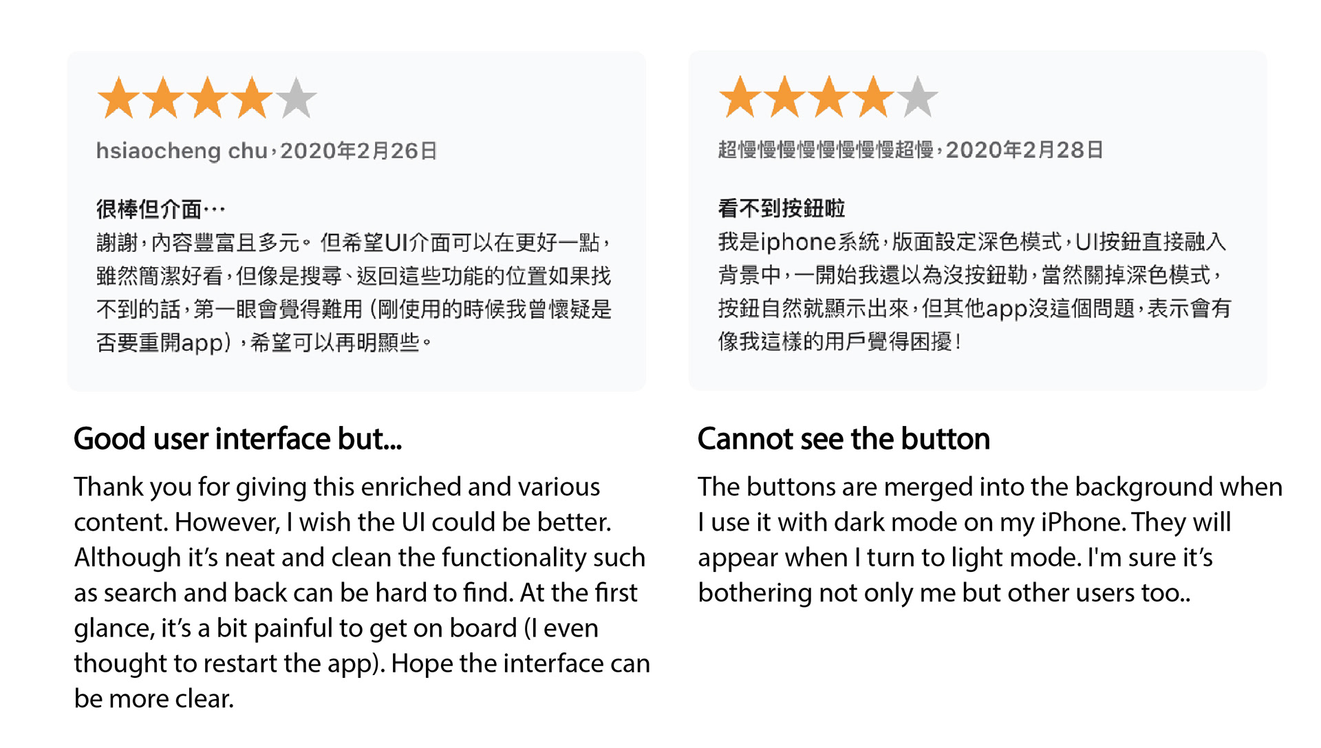Click the first orange star in hsiaocheng chu's review
Viewport: 1321px width, 748px height.
point(119,98)
